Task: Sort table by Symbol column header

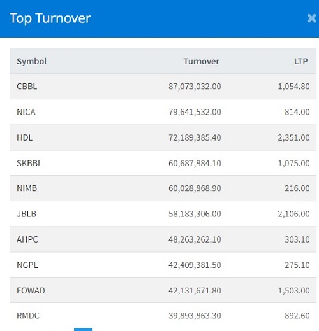Action: [32, 62]
